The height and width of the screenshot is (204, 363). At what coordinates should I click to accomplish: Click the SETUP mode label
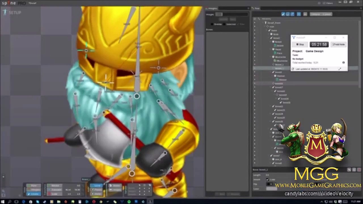point(15,12)
